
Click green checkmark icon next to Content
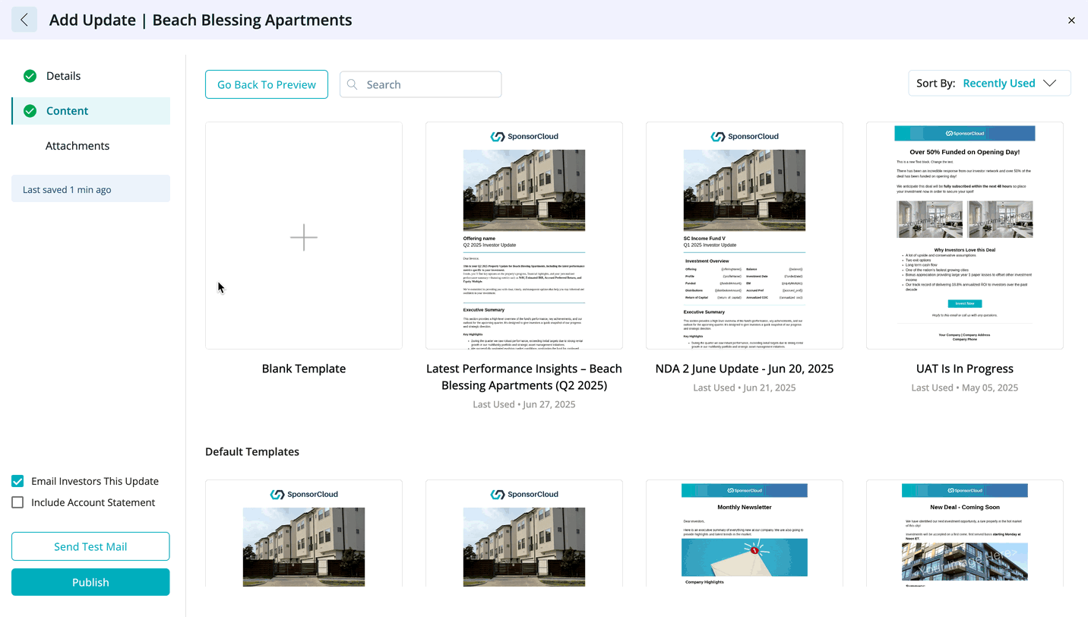tap(30, 111)
